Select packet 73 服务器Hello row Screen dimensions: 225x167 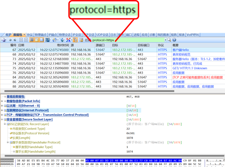[x=113, y=59]
